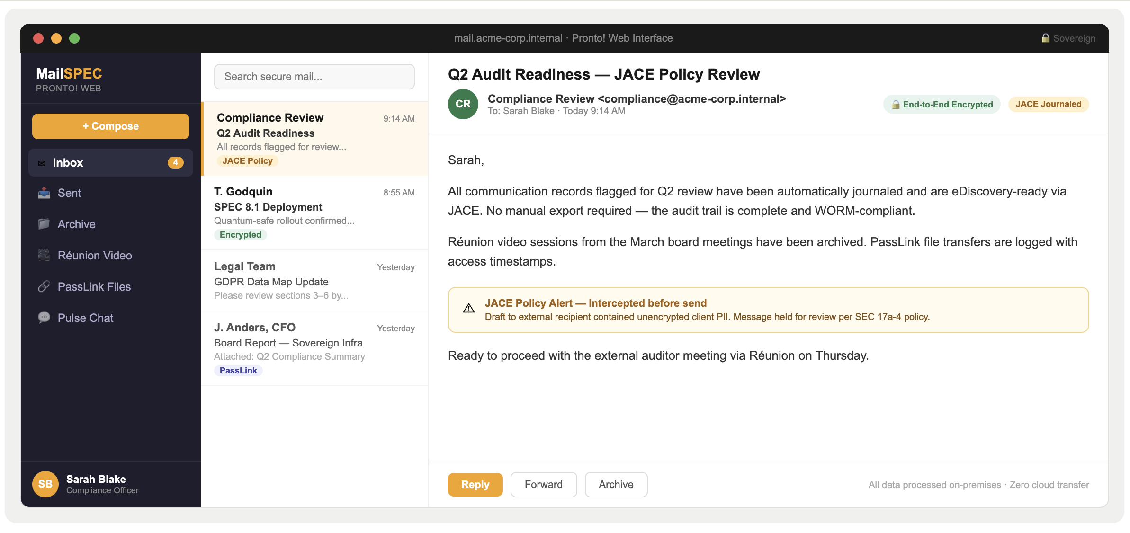Image resolution: width=1130 pixels, height=533 pixels.
Task: Click the Compose button
Action: 111,126
